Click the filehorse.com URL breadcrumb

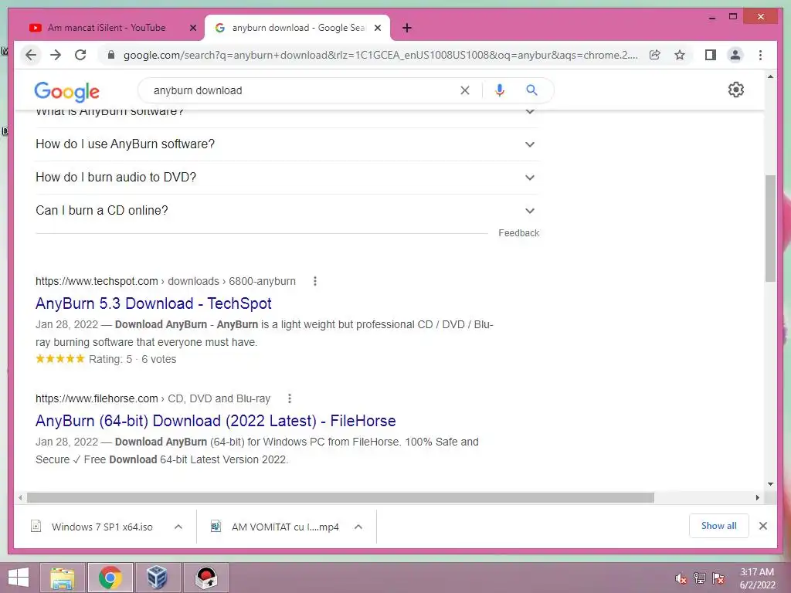153,399
